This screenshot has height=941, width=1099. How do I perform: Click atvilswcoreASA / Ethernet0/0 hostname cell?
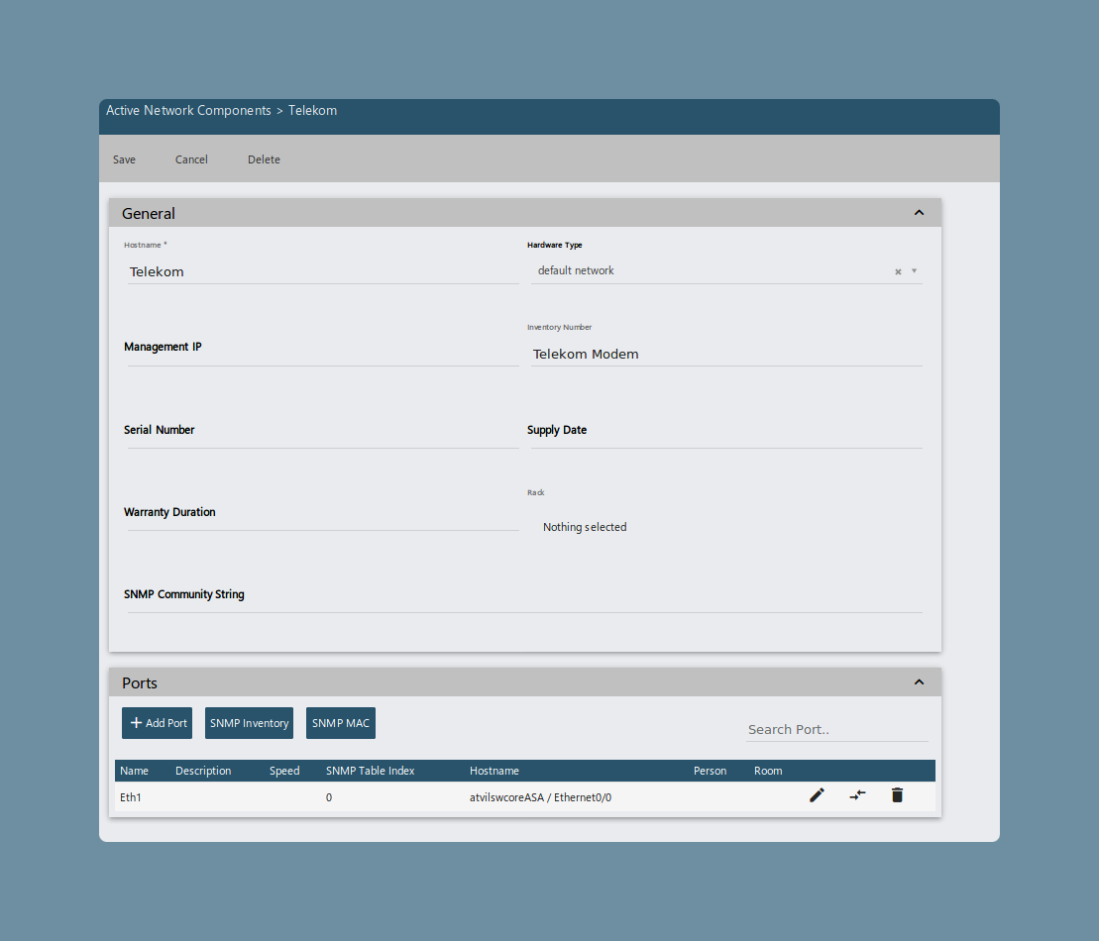[x=540, y=797]
